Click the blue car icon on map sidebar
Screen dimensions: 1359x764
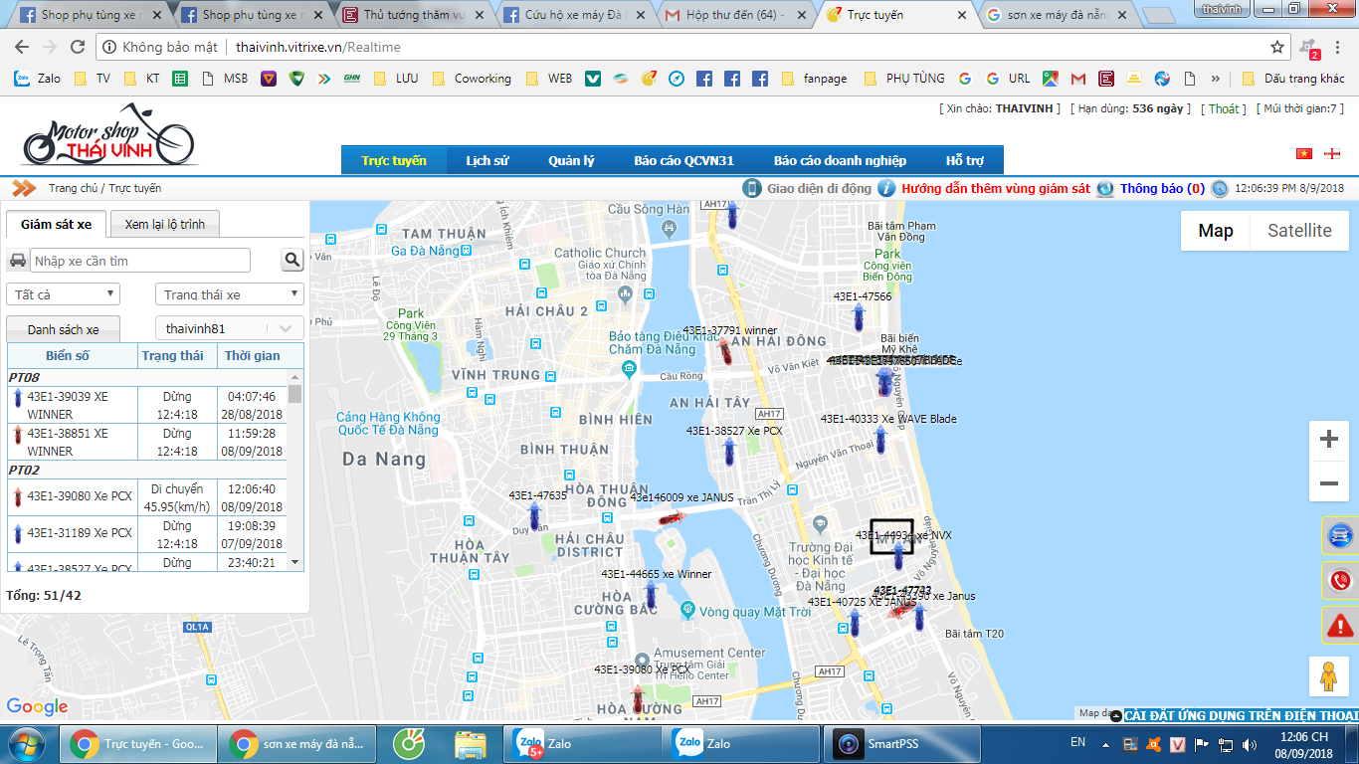1339,536
